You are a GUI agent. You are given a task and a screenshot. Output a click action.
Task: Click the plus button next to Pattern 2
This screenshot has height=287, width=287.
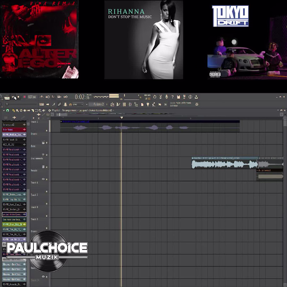[107, 104]
